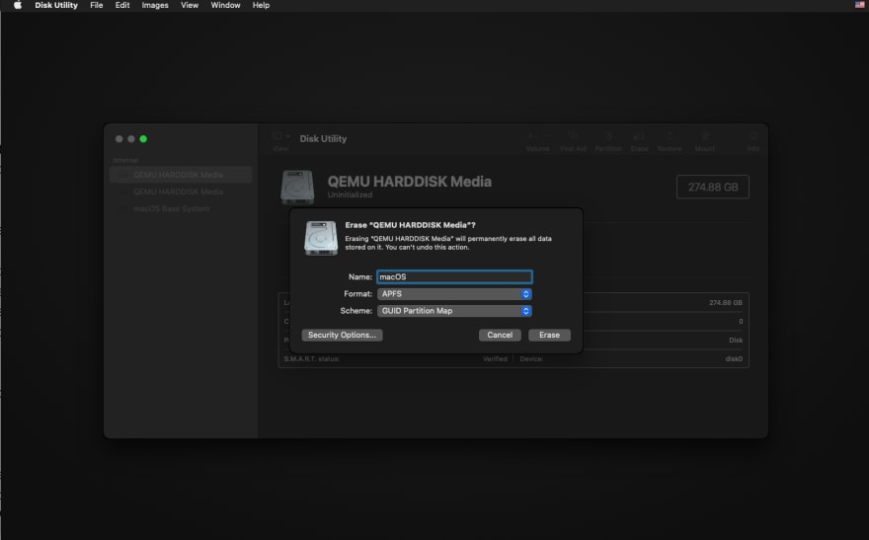
Task: Click the disk0 device value
Action: [x=734, y=359]
